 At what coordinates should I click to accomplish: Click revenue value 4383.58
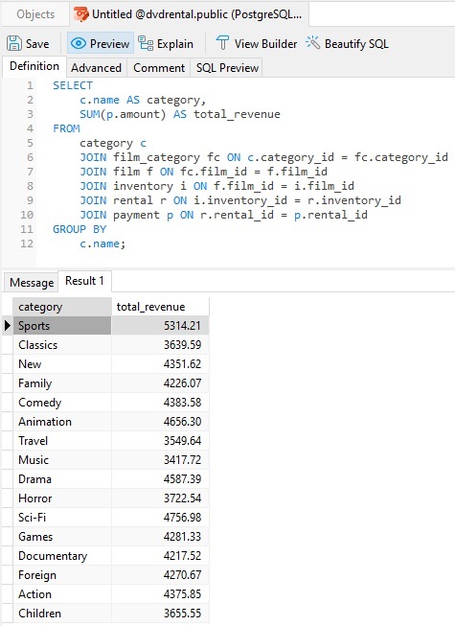[182, 402]
